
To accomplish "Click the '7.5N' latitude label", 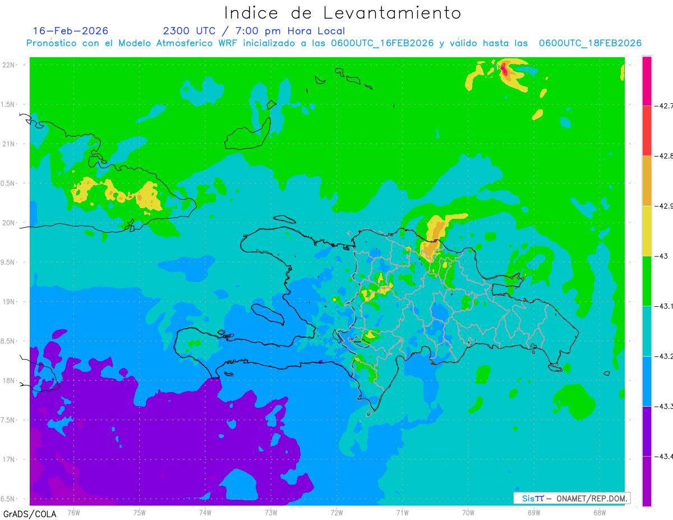I will [8, 420].
